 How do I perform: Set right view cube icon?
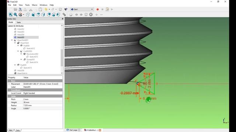pyautogui.click(x=43, y=15)
